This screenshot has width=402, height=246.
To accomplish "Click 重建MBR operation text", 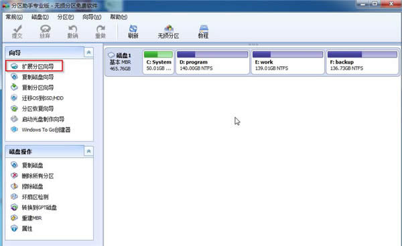I will (x=31, y=218).
